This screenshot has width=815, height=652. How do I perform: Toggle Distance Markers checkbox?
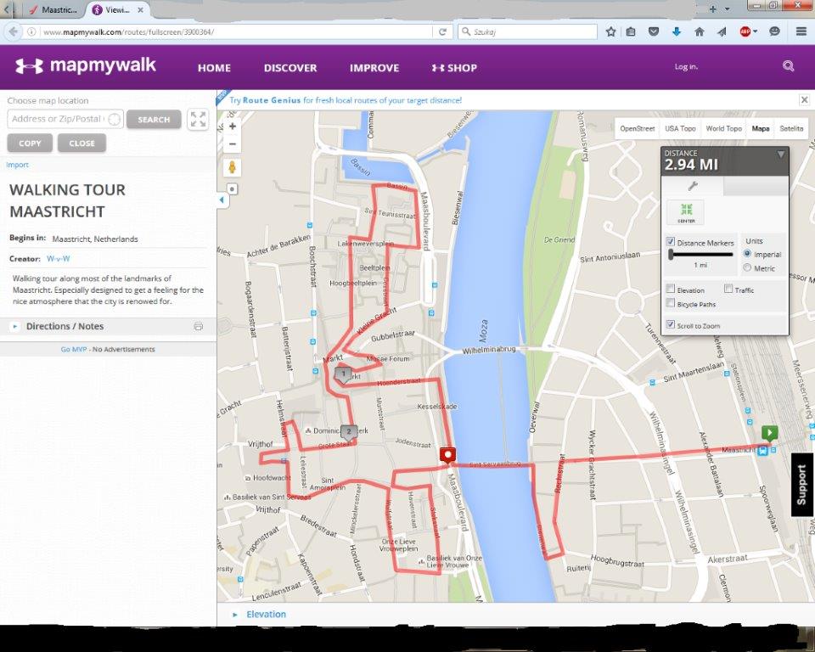(671, 242)
